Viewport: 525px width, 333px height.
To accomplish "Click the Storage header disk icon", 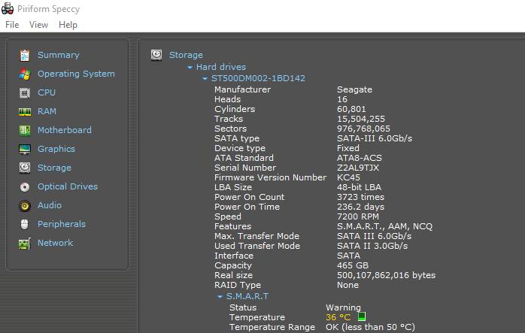I will coord(156,55).
